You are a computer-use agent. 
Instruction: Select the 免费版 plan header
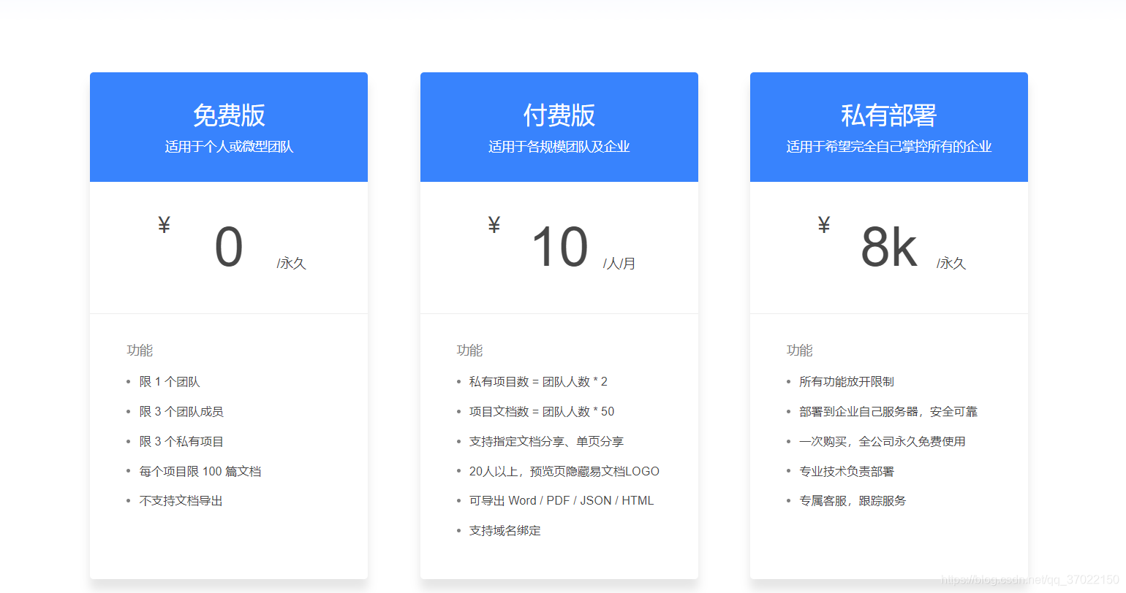pos(228,115)
